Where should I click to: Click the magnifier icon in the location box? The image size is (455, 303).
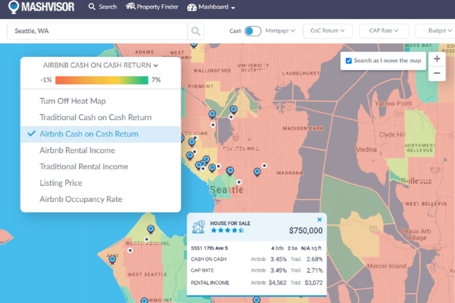click(195, 31)
